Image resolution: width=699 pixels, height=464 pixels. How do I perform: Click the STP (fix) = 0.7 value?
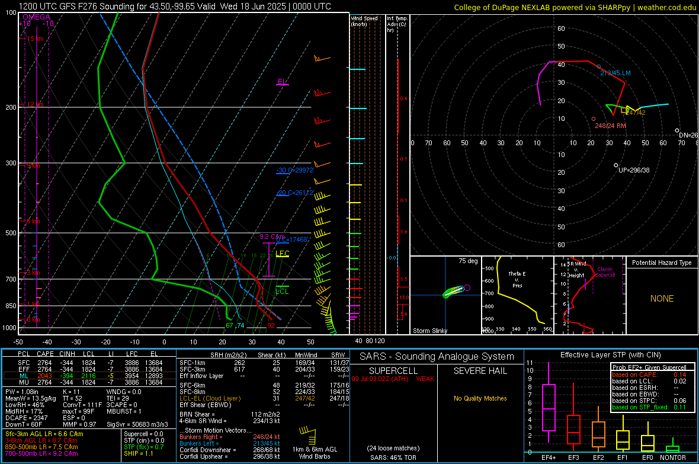[x=143, y=447]
